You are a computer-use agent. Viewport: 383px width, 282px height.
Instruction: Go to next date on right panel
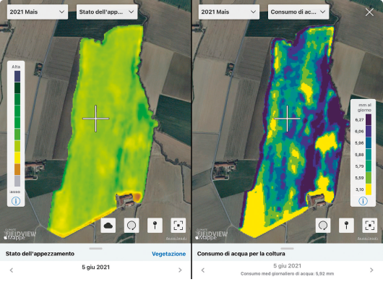[x=371, y=270]
